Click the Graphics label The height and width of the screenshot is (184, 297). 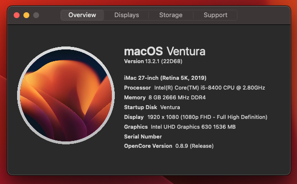click(136, 127)
